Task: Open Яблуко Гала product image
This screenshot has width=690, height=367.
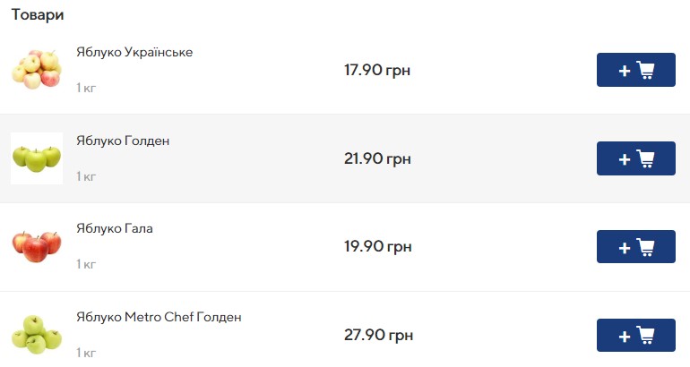Action: 37,246
